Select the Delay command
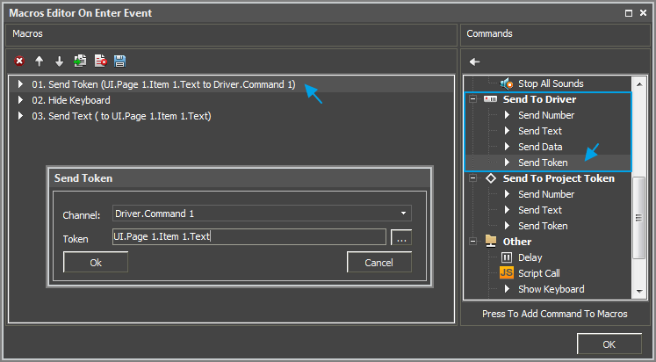The height and width of the screenshot is (362, 656). pyautogui.click(x=530, y=257)
